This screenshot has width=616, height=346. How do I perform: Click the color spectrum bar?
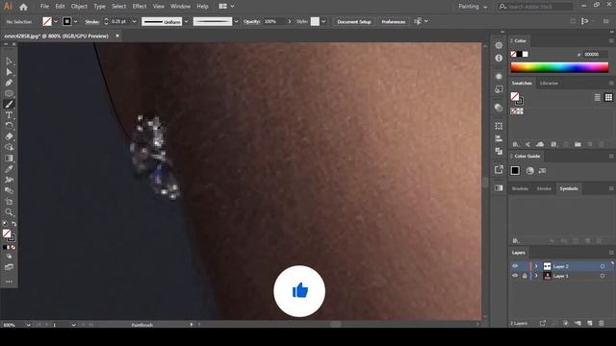tap(559, 67)
